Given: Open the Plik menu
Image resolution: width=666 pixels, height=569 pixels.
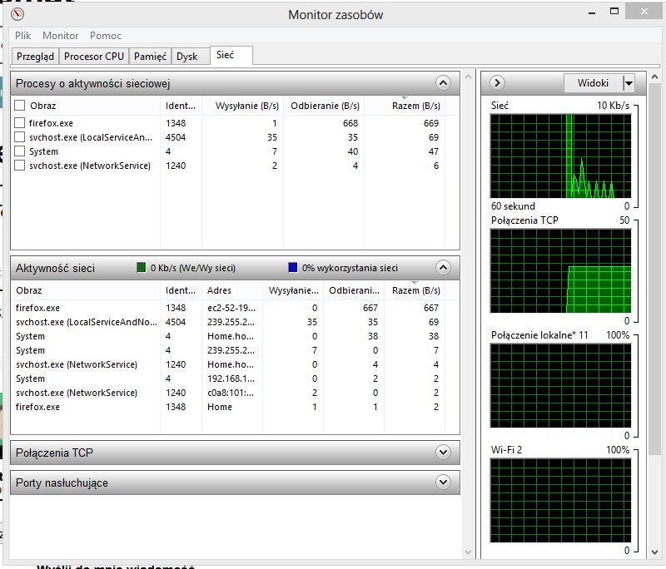Looking at the screenshot, I should click(x=22, y=36).
